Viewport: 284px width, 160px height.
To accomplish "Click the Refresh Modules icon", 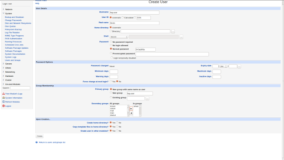I will (3, 102).
